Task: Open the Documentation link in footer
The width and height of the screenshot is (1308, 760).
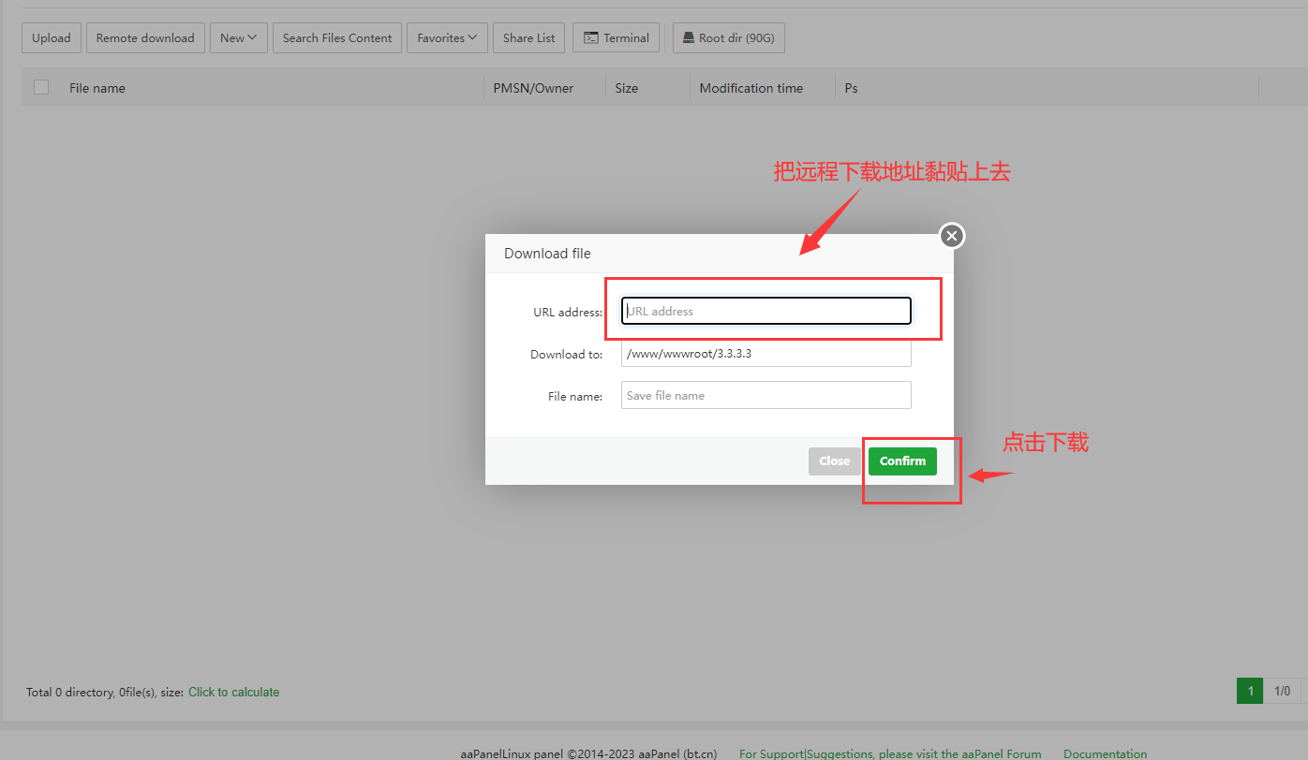Action: tap(1105, 753)
